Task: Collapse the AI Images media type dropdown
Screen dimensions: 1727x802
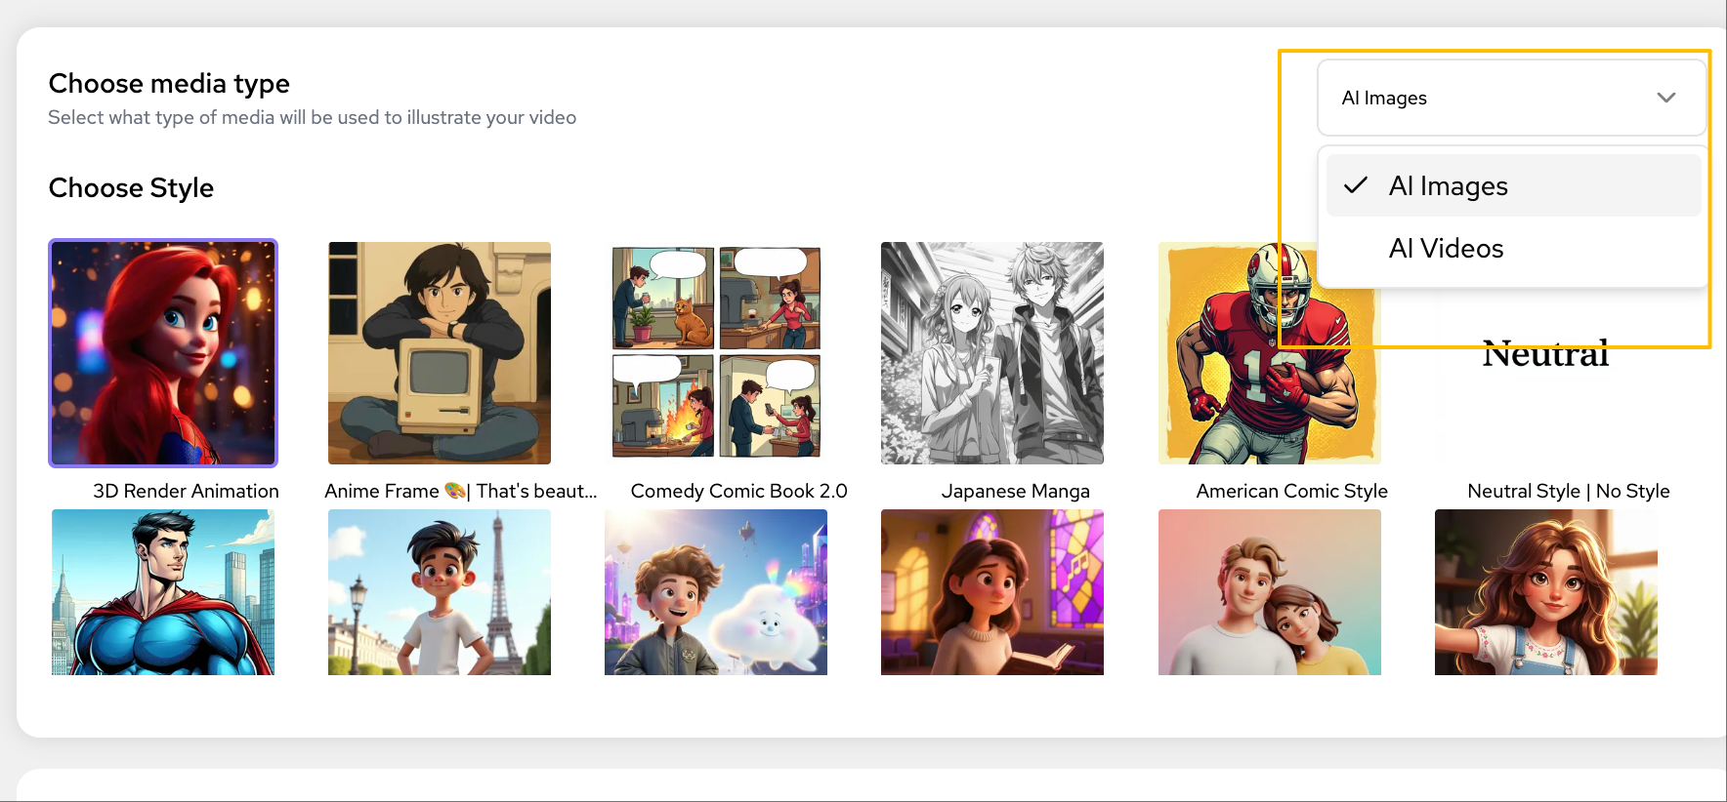Action: (1510, 98)
